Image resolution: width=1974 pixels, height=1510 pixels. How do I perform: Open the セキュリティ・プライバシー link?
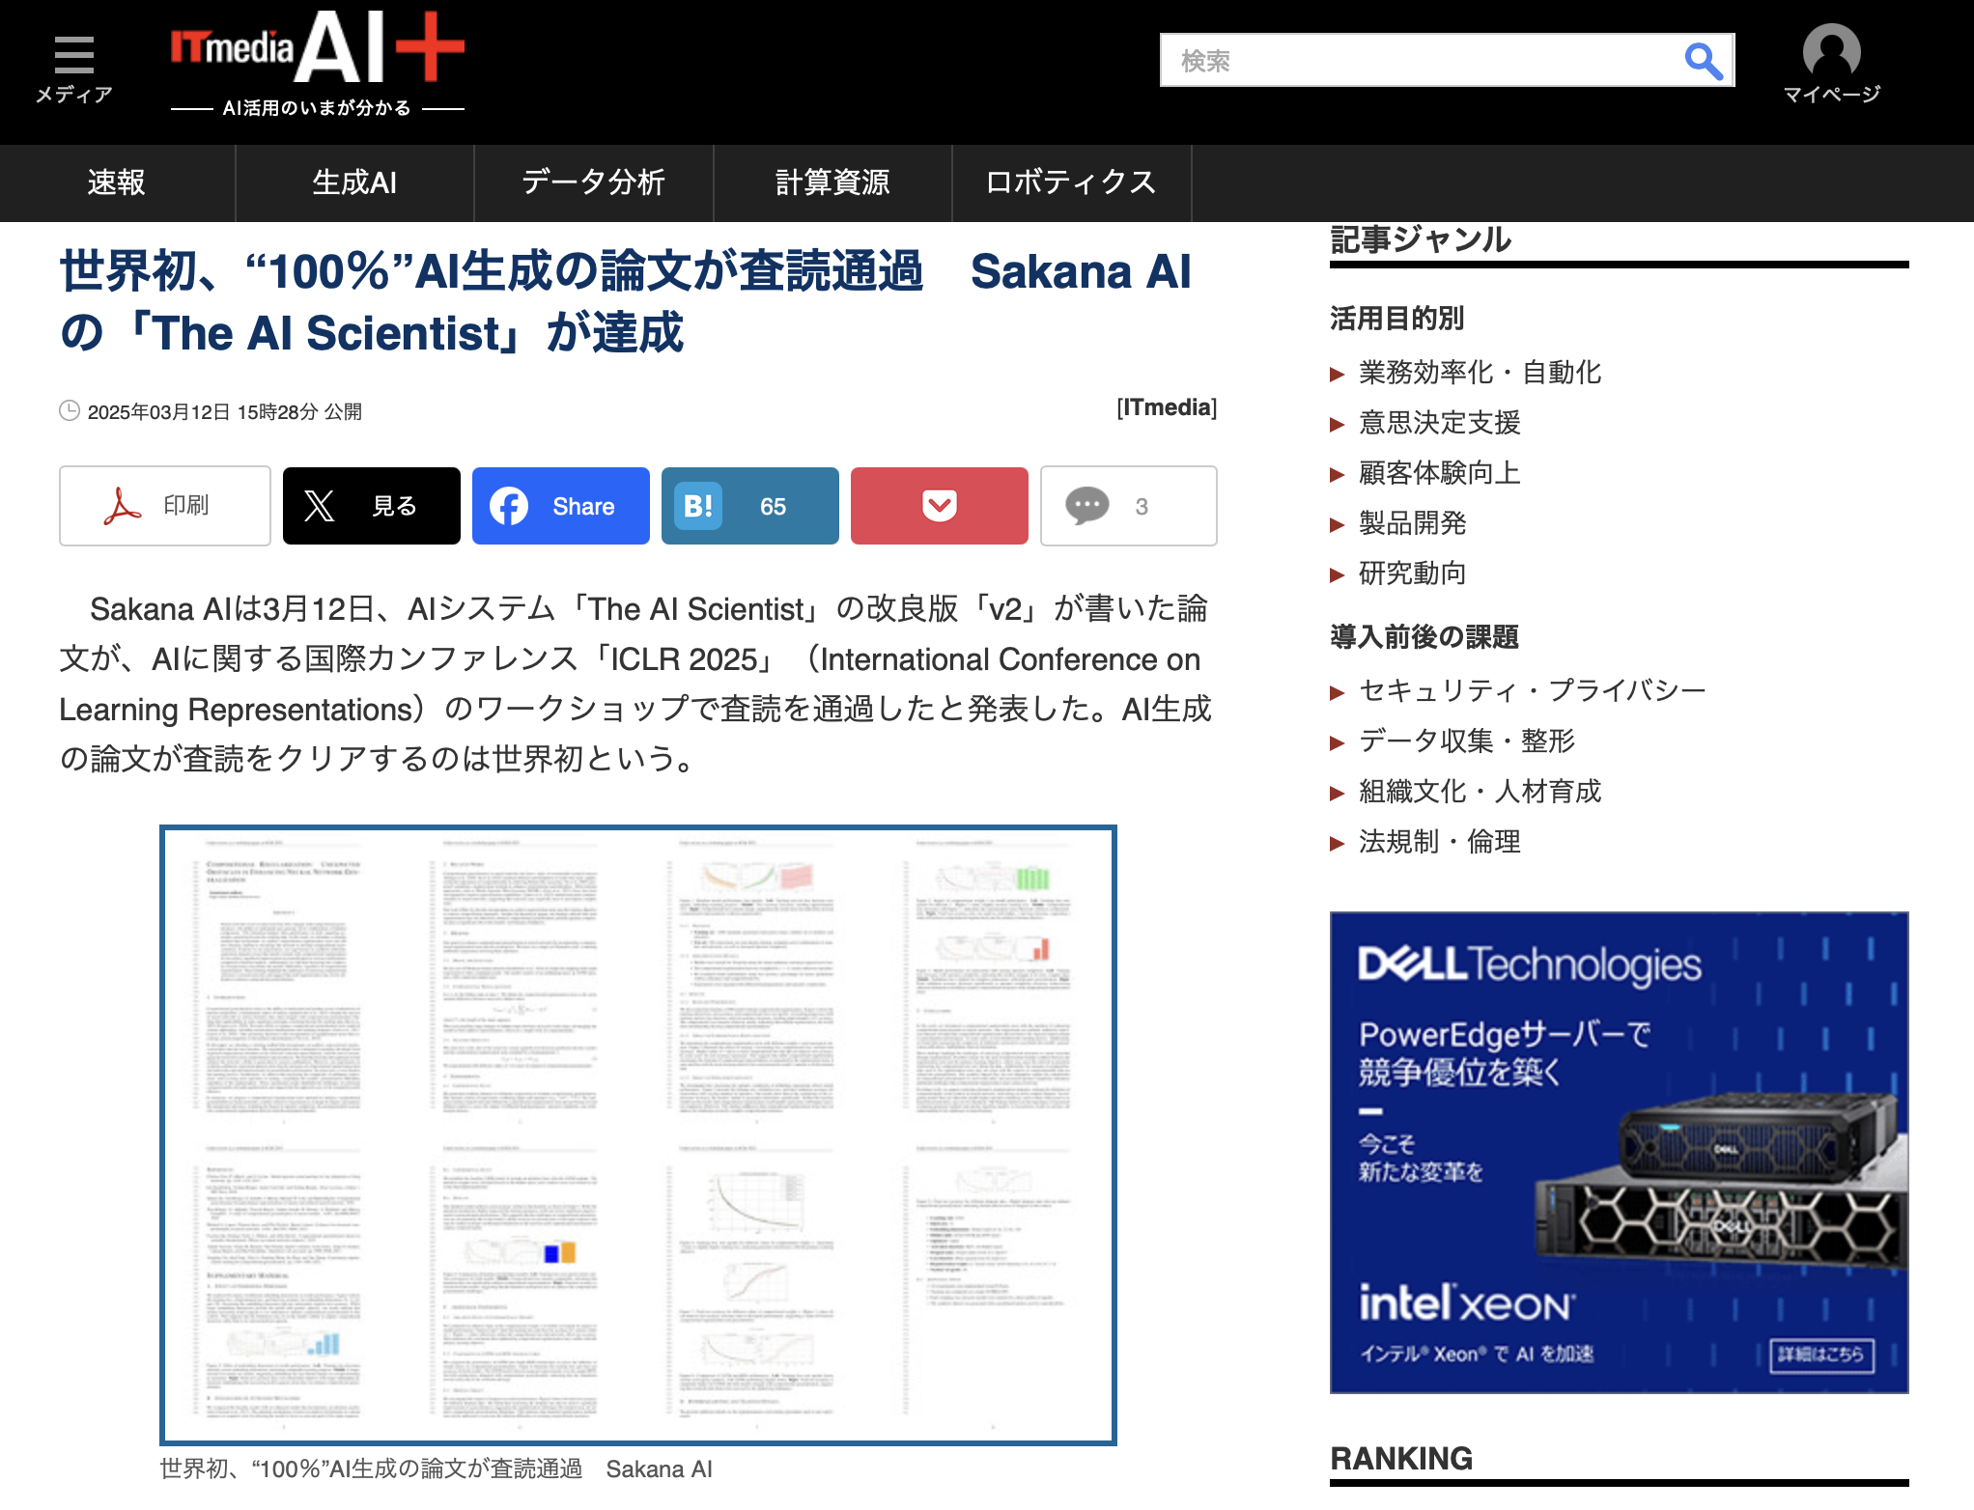coord(1532,690)
